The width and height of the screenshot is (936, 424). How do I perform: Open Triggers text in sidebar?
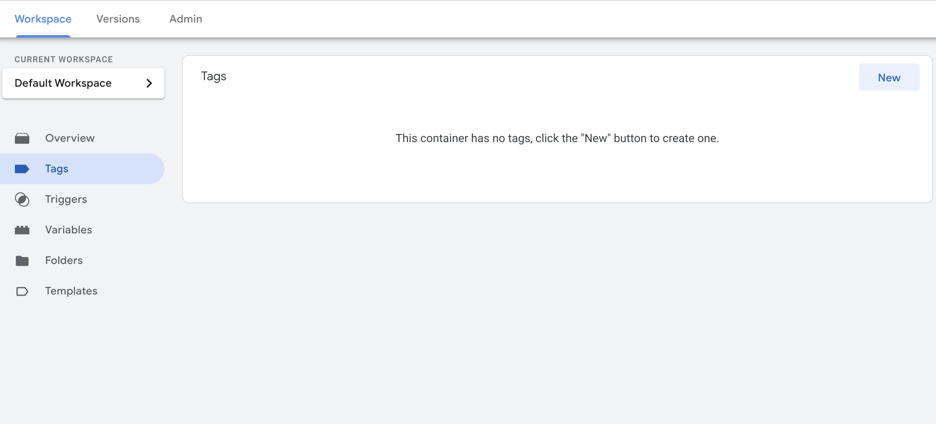click(x=66, y=199)
